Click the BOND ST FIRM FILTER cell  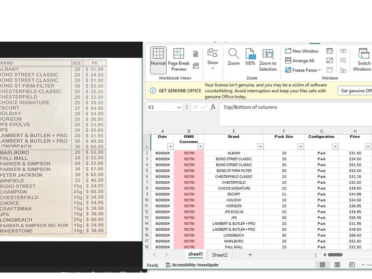coord(234,171)
